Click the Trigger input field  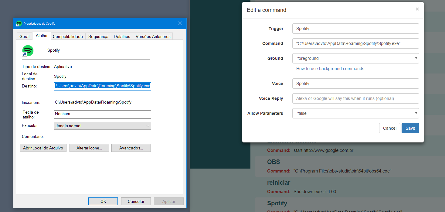(356, 29)
